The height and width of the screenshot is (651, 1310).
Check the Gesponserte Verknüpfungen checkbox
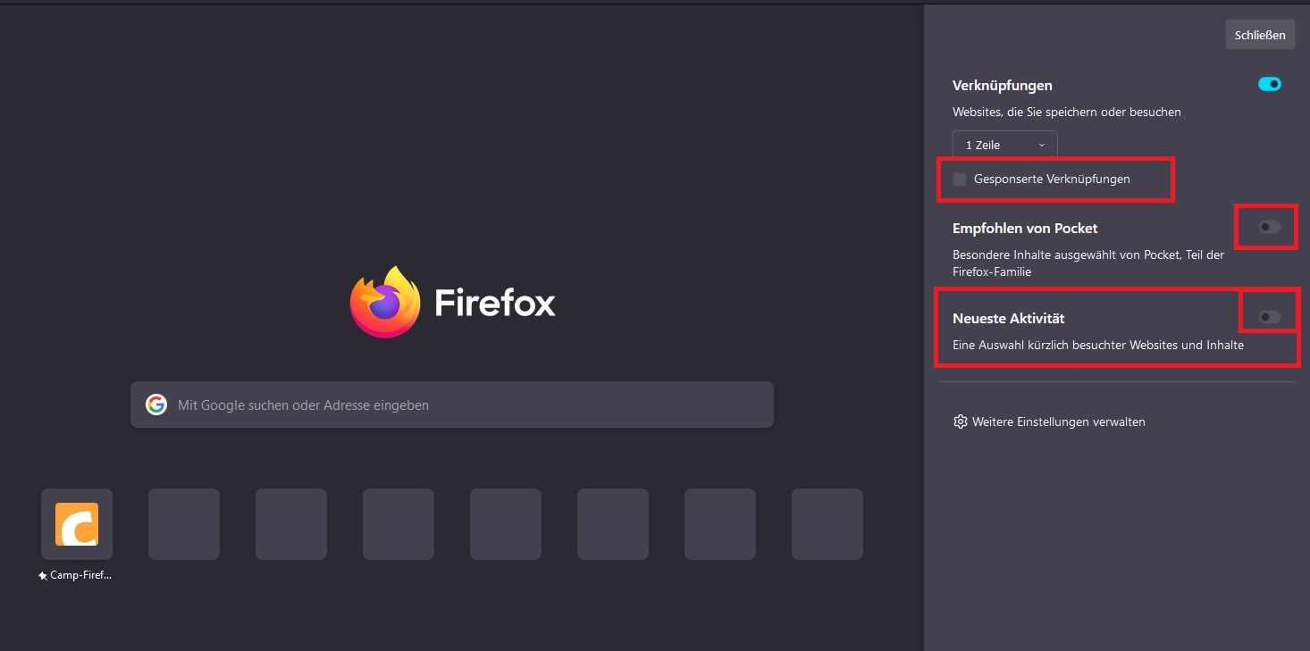(x=960, y=179)
